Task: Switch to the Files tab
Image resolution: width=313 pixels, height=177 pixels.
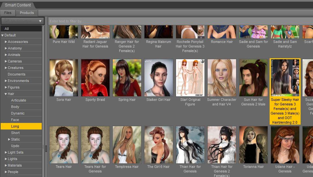Action: click(x=8, y=13)
